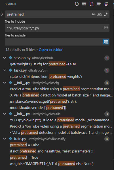Open new search editor icon

point(92,4)
